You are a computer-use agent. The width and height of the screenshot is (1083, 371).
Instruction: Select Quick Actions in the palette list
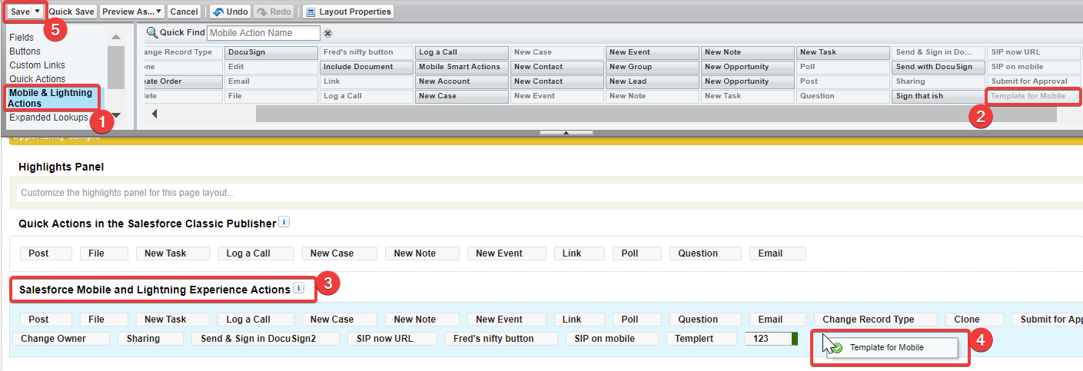pos(37,78)
